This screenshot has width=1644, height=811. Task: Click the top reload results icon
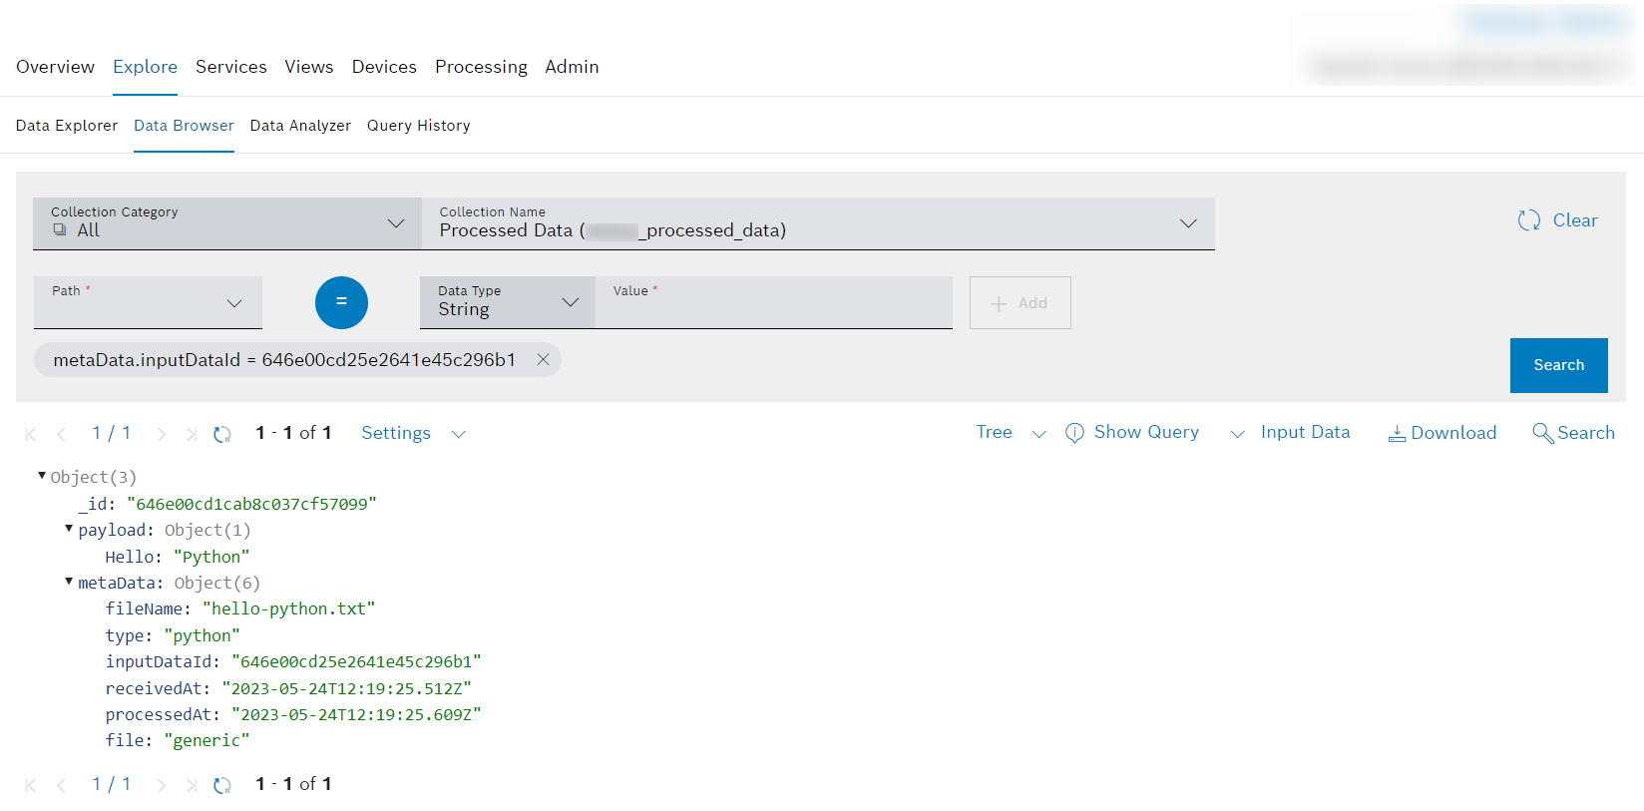coord(222,434)
